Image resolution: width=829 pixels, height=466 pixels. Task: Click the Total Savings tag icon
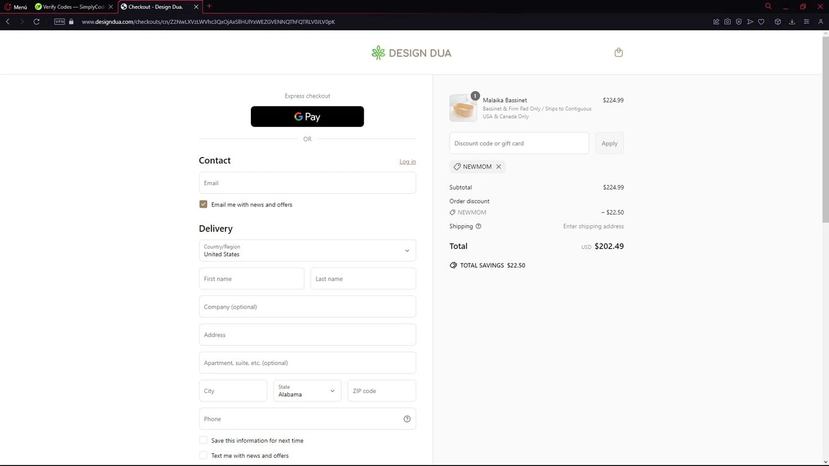tap(453, 266)
